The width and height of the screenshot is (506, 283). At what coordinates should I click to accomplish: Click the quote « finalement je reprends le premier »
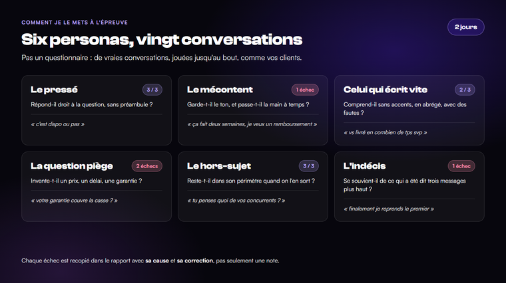(x=389, y=209)
